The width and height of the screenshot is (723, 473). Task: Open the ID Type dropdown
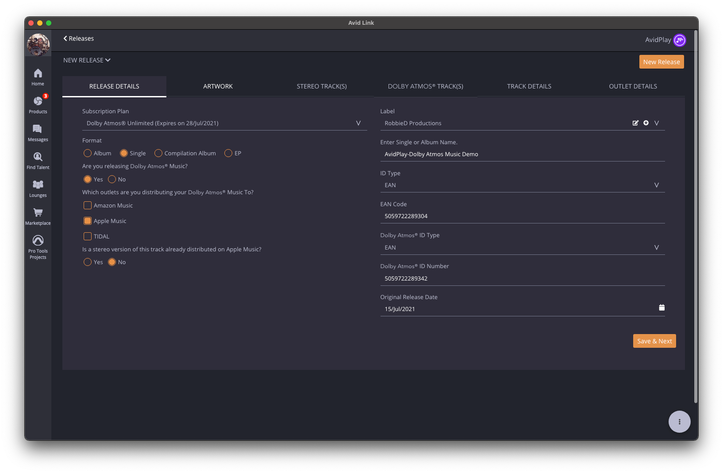[523, 185]
